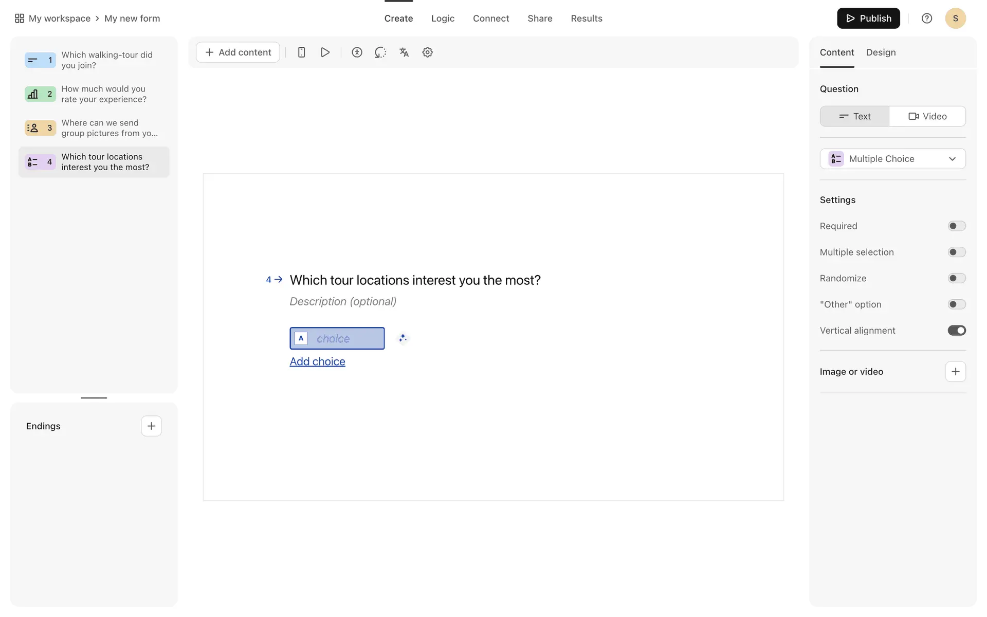Viewport: 987px width, 617px height.
Task: Click the AI sparkle icon beside choice
Action: click(x=403, y=338)
